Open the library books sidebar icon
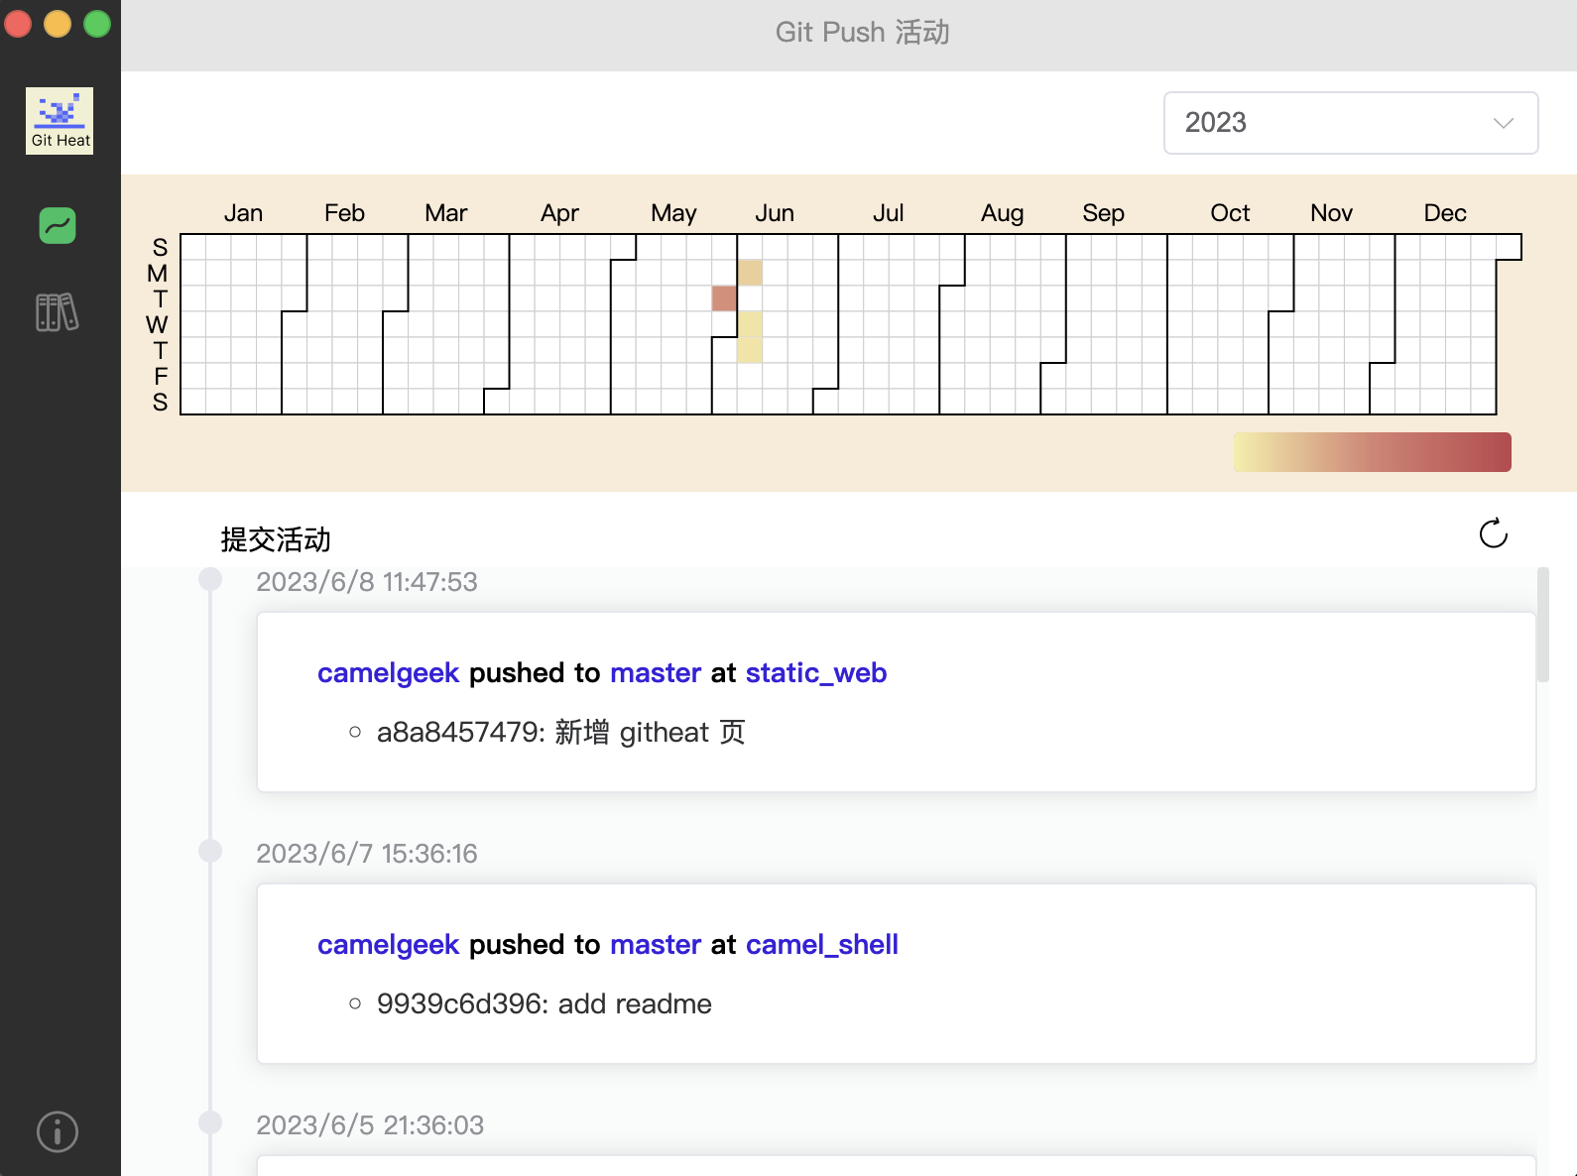This screenshot has width=1577, height=1176. click(x=58, y=312)
